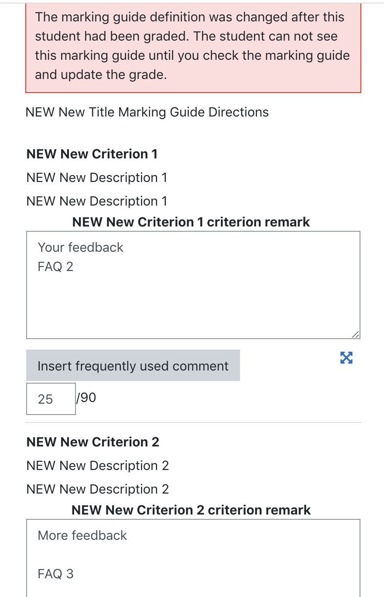Click the Your feedback text line
384x597 pixels.
(x=81, y=247)
